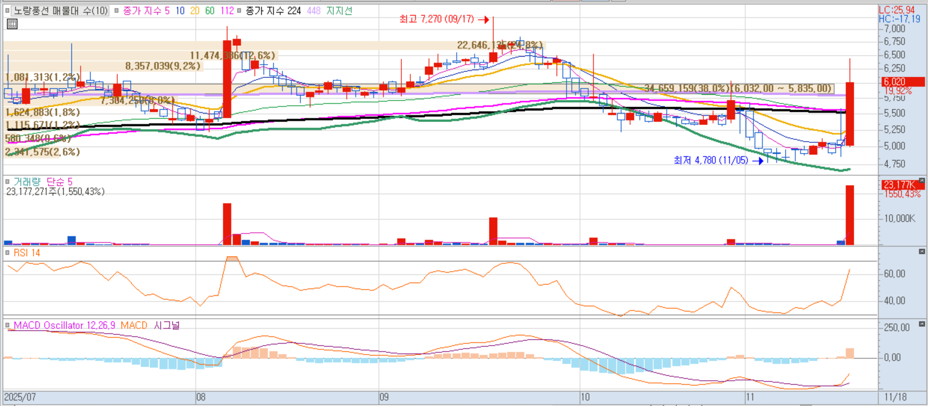Screen dimensions: 928x406
Task: Toggle the square marker before 종가 지수 224
Action: click(x=239, y=10)
